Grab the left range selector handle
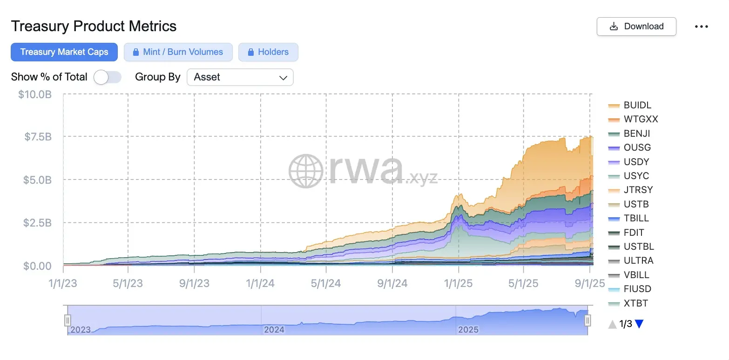 (x=67, y=320)
